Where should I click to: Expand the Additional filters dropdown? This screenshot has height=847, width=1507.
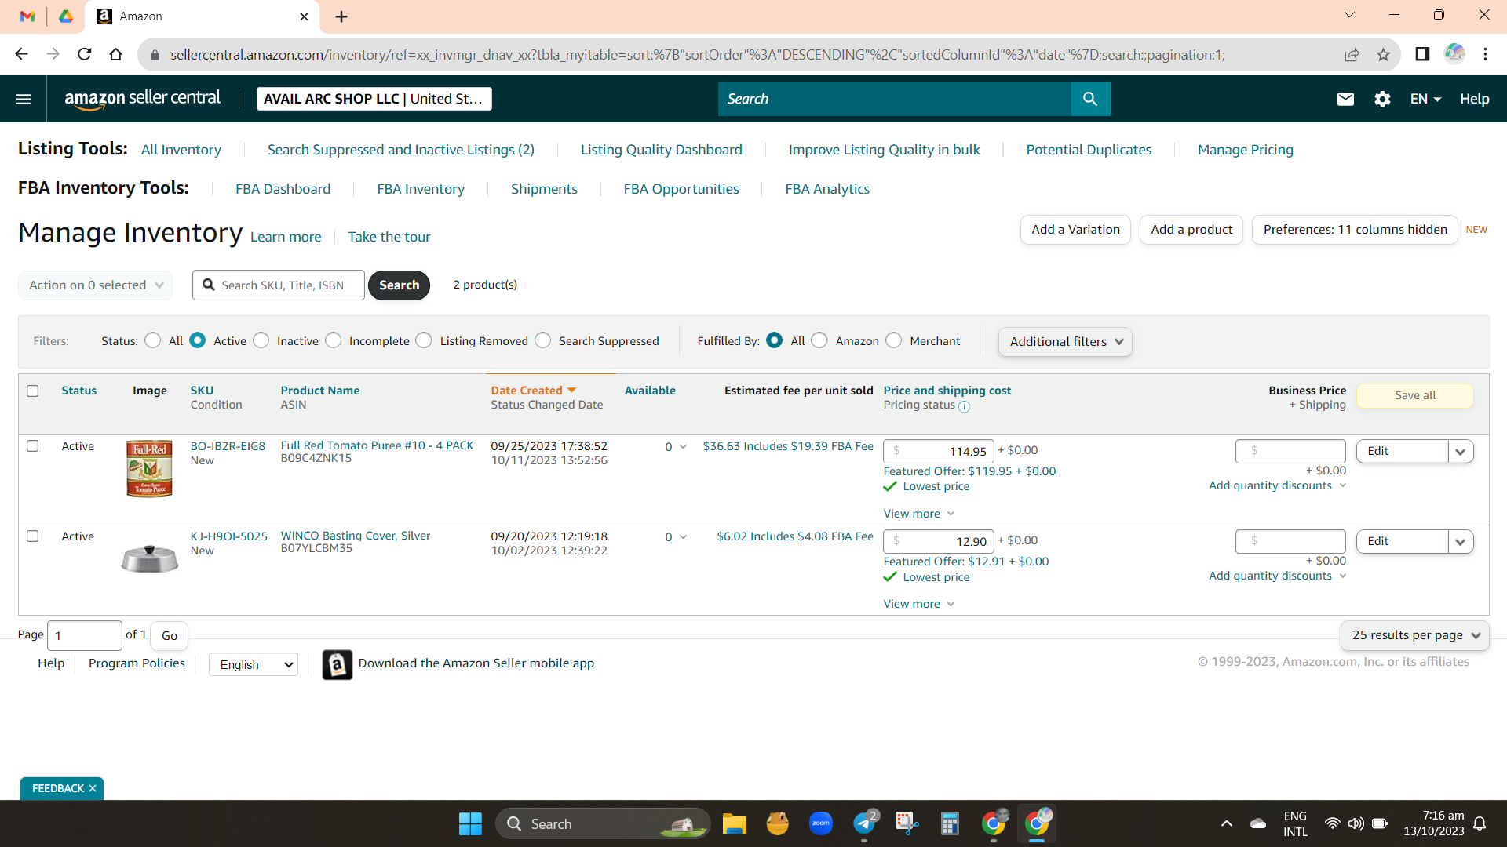(x=1065, y=341)
